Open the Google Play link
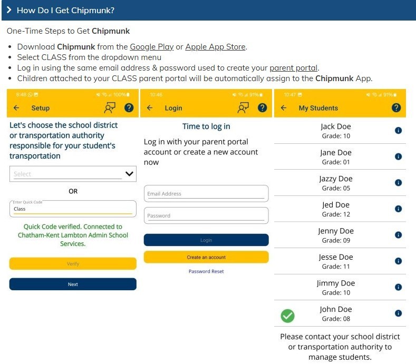This screenshot has width=416, height=364. [151, 47]
